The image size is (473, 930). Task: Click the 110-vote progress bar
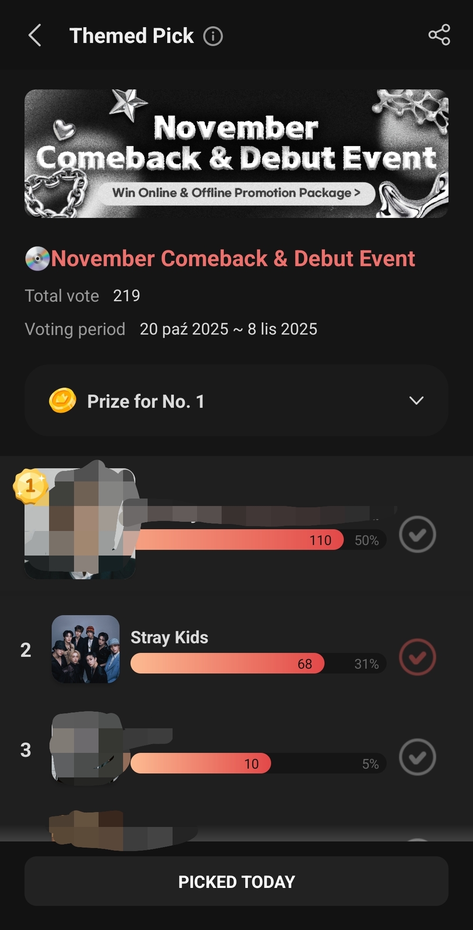coord(239,540)
